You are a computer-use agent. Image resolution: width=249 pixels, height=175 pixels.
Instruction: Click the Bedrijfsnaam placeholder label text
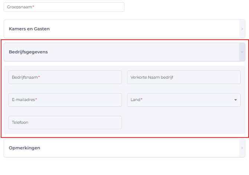pyautogui.click(x=25, y=77)
